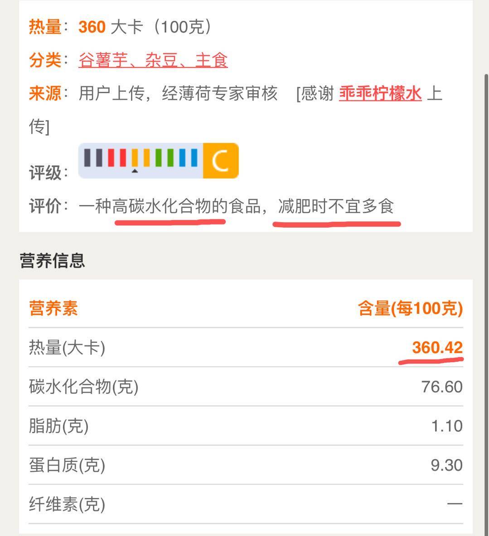
Task: Select the 纤维素(克) nutrient row
Action: 246,504
